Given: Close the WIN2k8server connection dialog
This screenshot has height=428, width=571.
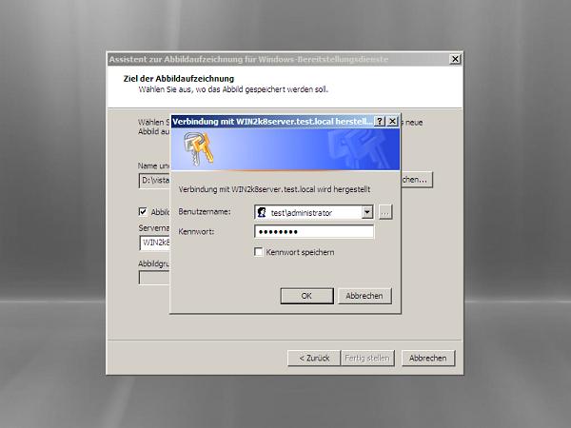Looking at the screenshot, I should click(x=392, y=121).
